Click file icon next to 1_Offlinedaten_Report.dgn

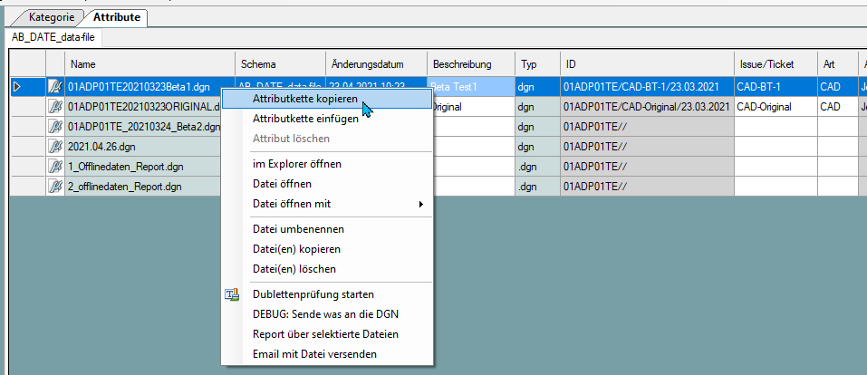coord(55,167)
